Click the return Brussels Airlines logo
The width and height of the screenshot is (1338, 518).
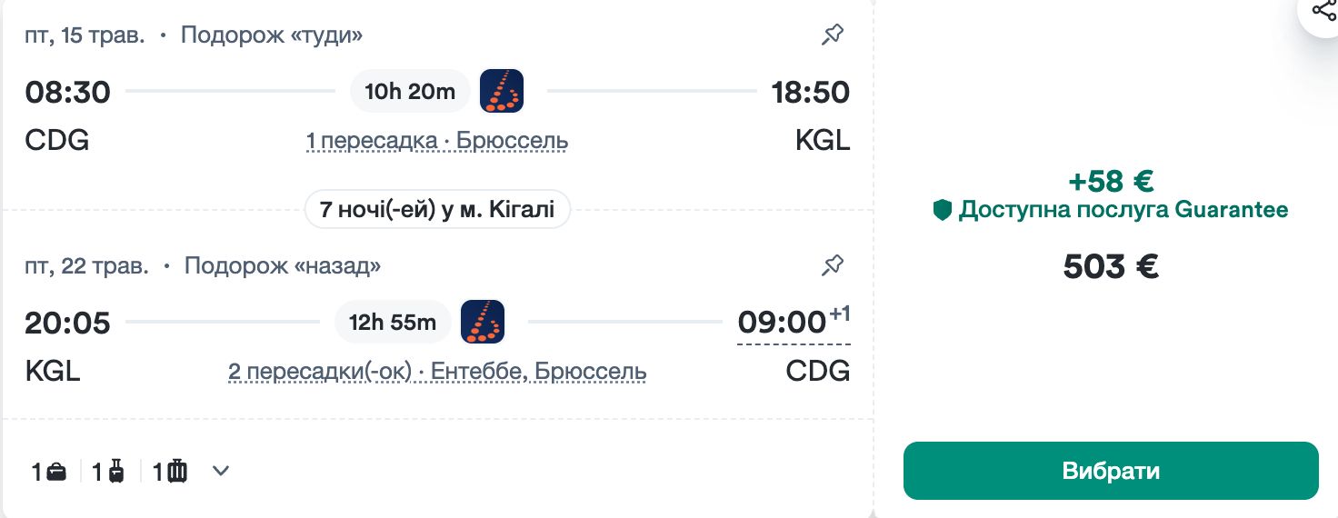(483, 322)
